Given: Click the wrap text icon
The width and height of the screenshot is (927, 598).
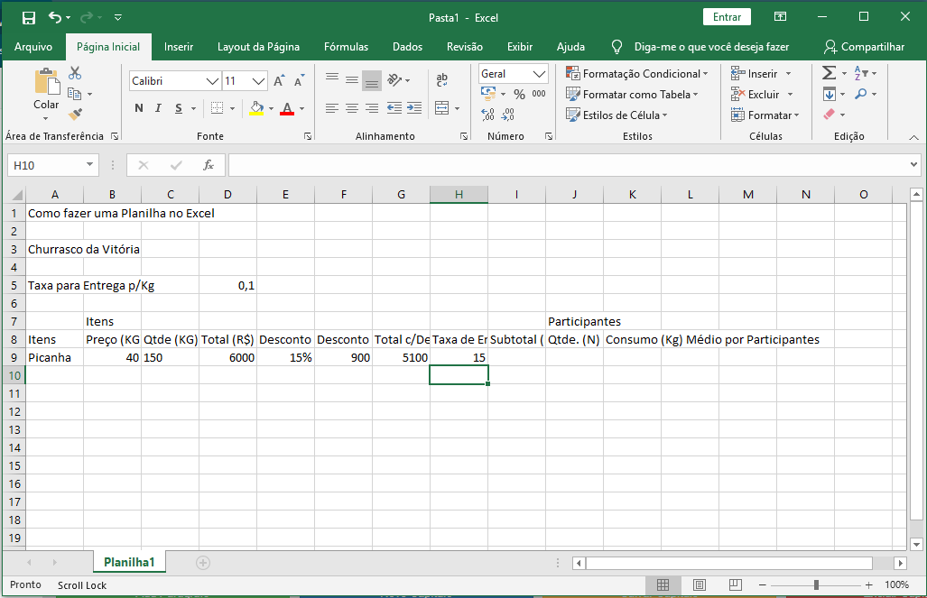Looking at the screenshot, I should tap(441, 80).
